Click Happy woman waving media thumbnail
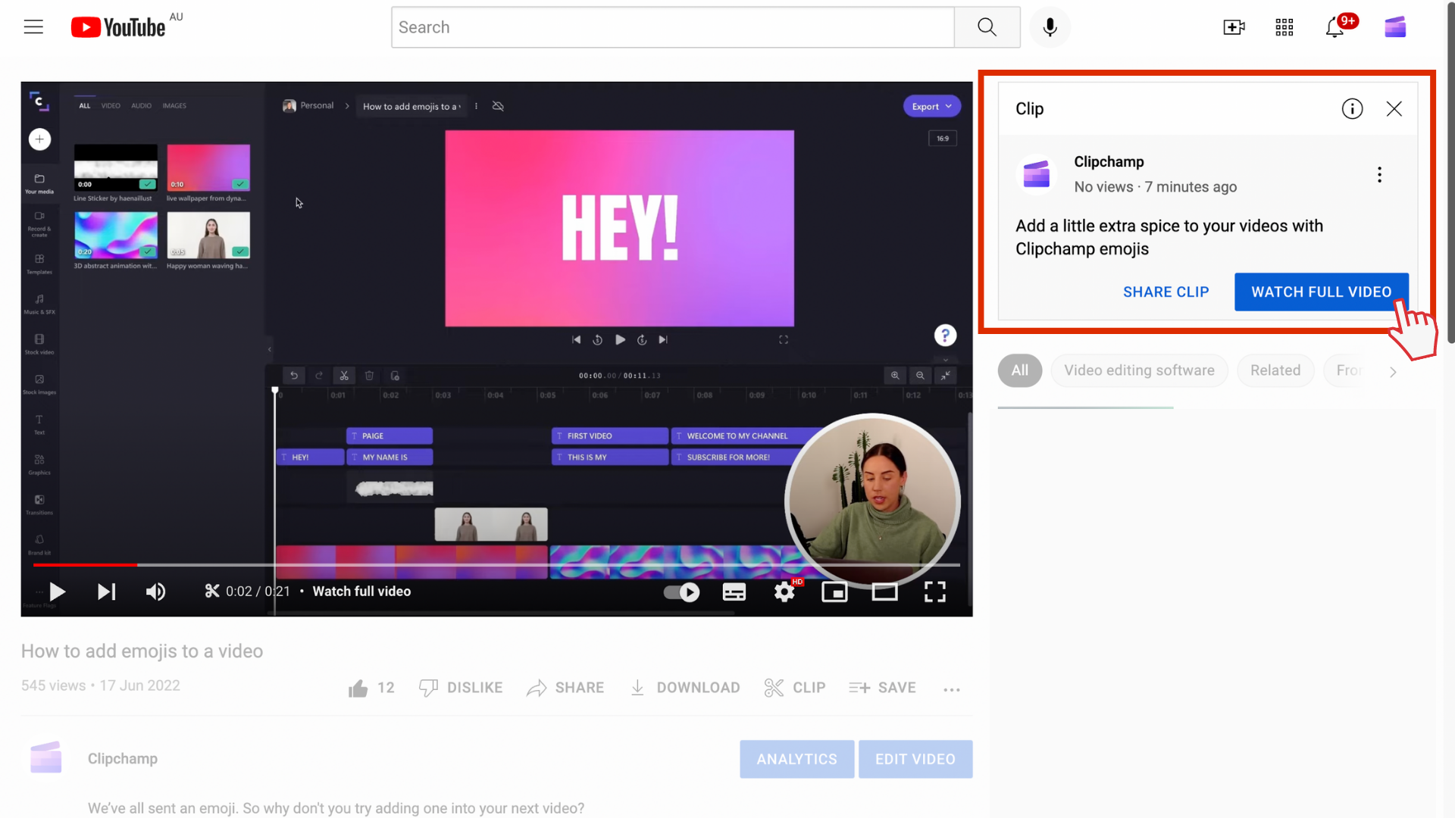The width and height of the screenshot is (1455, 818). point(208,235)
